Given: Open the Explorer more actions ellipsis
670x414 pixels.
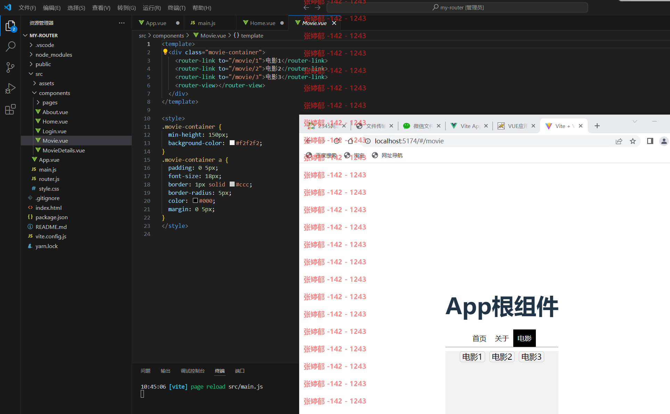Looking at the screenshot, I should [x=122, y=23].
